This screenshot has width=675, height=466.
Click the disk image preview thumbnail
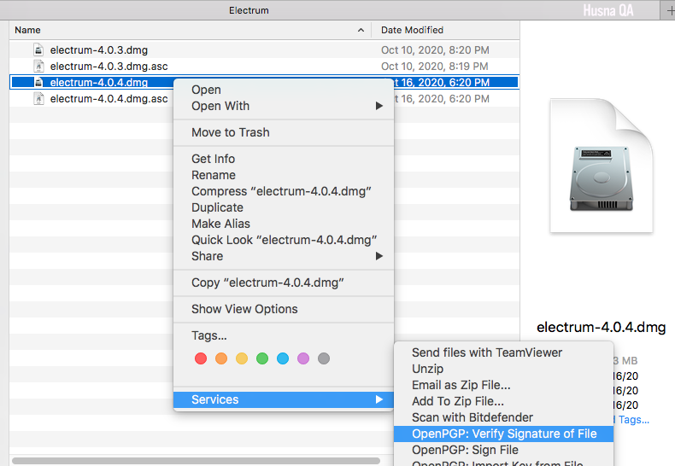tap(602, 166)
